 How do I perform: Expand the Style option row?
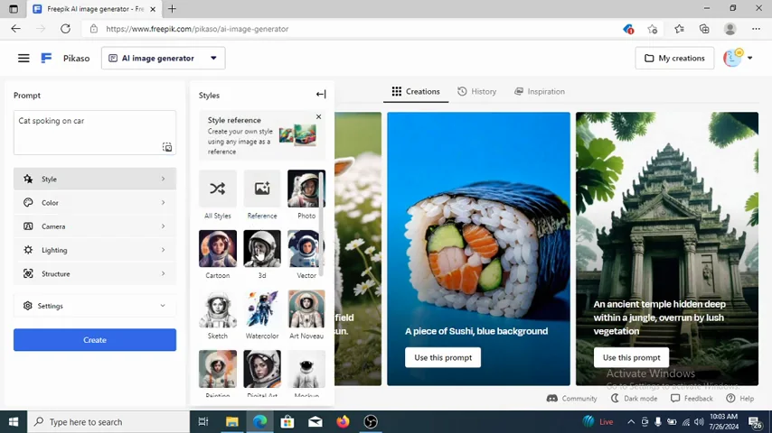(x=95, y=179)
